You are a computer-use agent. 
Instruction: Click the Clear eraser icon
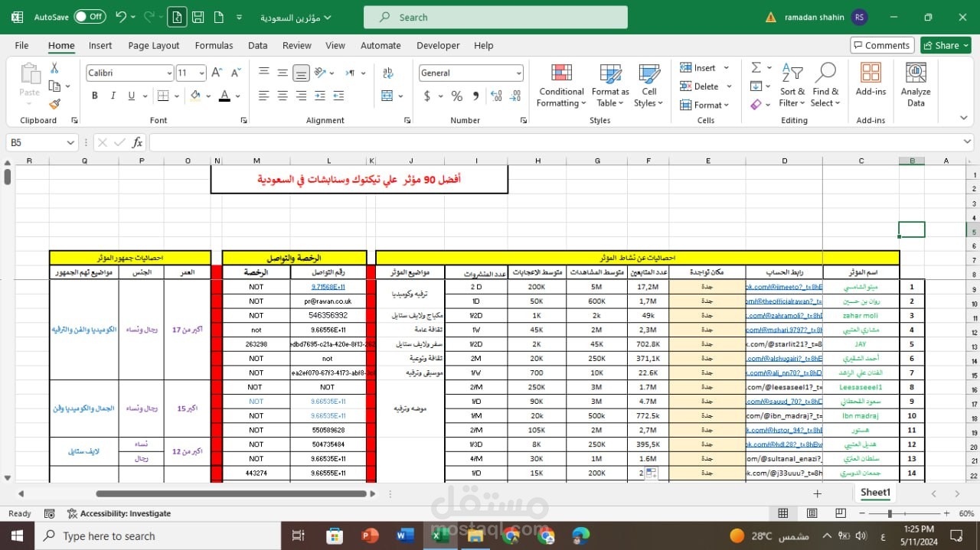756,104
